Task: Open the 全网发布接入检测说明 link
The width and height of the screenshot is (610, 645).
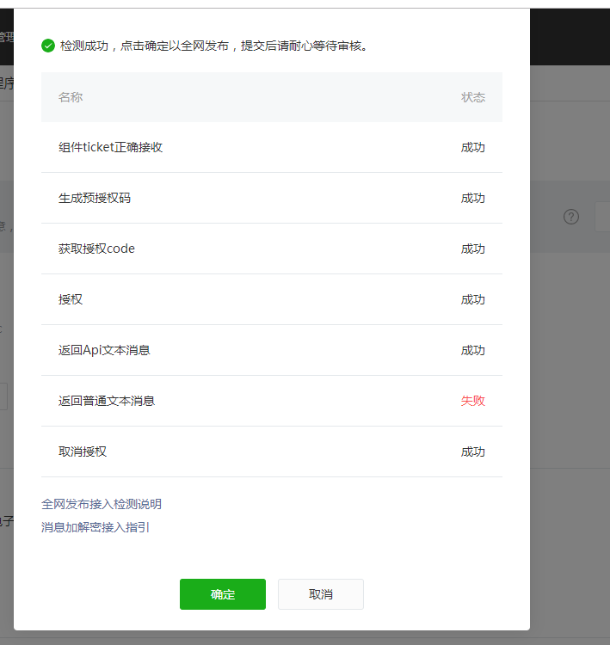Action: click(102, 504)
